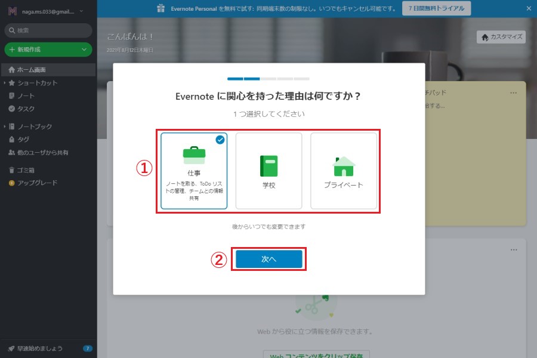Click the カスタマイズ button
537x358 pixels.
501,37
